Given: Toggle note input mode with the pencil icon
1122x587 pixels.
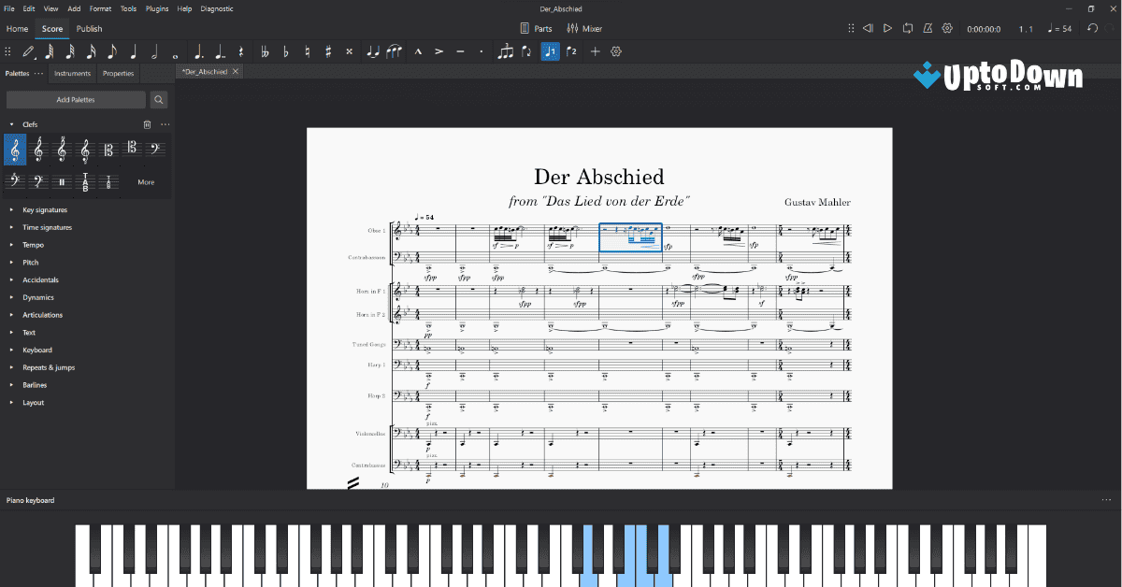Looking at the screenshot, I should [x=27, y=51].
